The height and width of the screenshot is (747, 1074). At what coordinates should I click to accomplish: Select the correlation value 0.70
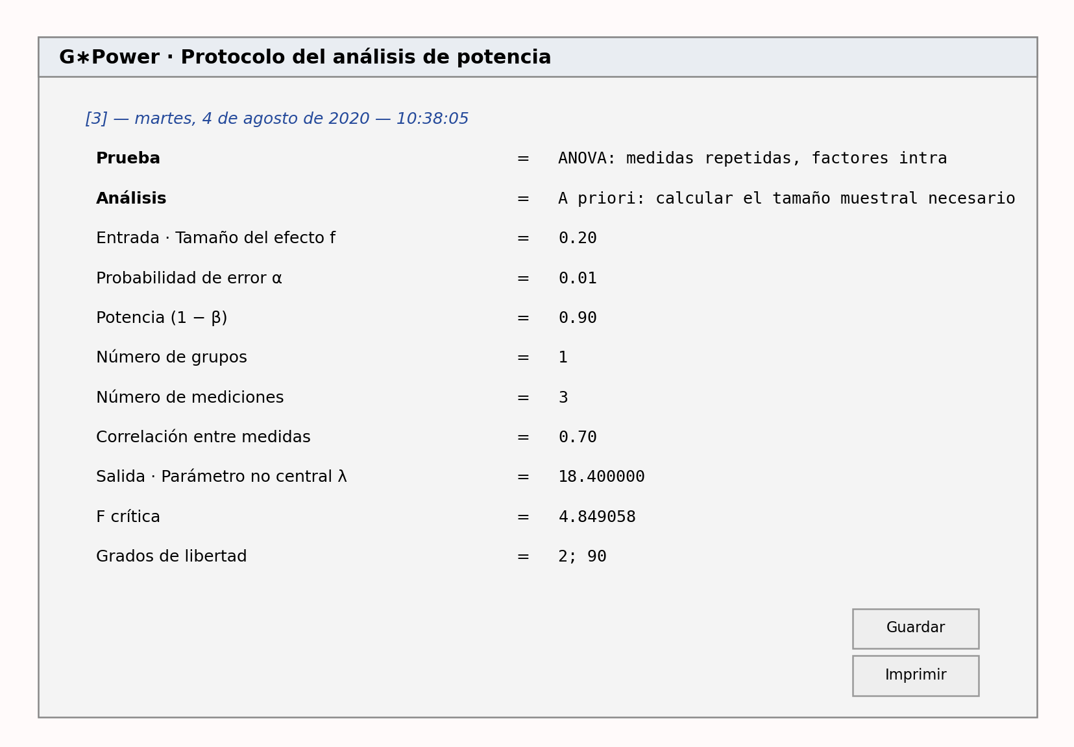[578, 438]
